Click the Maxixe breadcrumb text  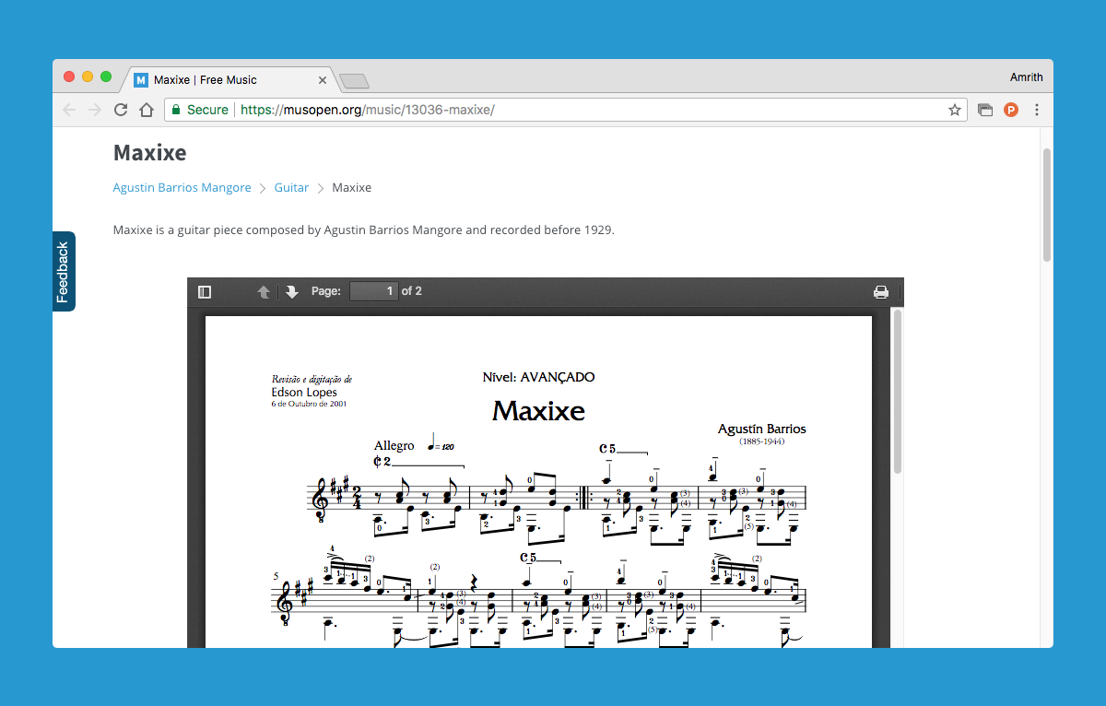click(351, 187)
